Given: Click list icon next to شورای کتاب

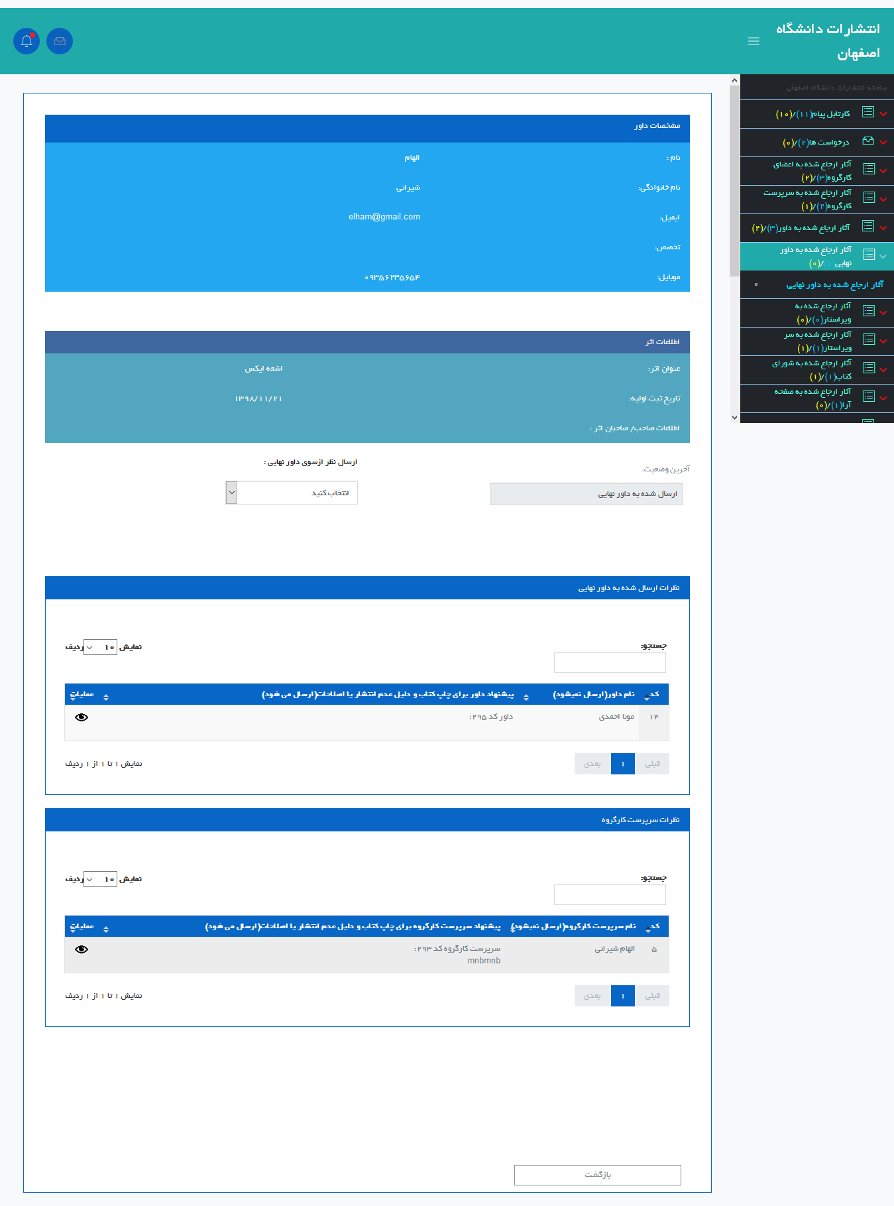Looking at the screenshot, I should 868,368.
